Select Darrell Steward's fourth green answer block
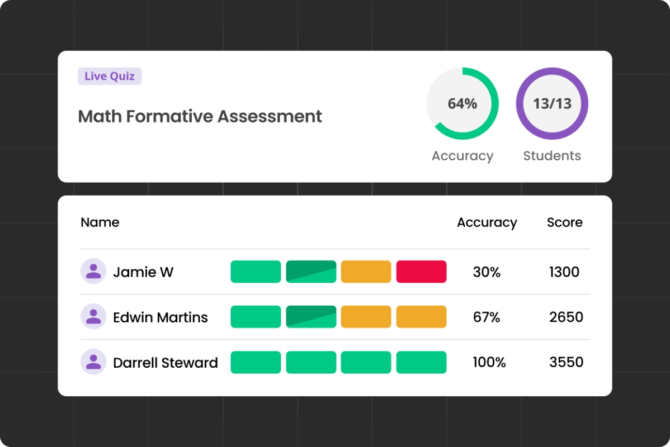The width and height of the screenshot is (670, 447). [x=421, y=363]
